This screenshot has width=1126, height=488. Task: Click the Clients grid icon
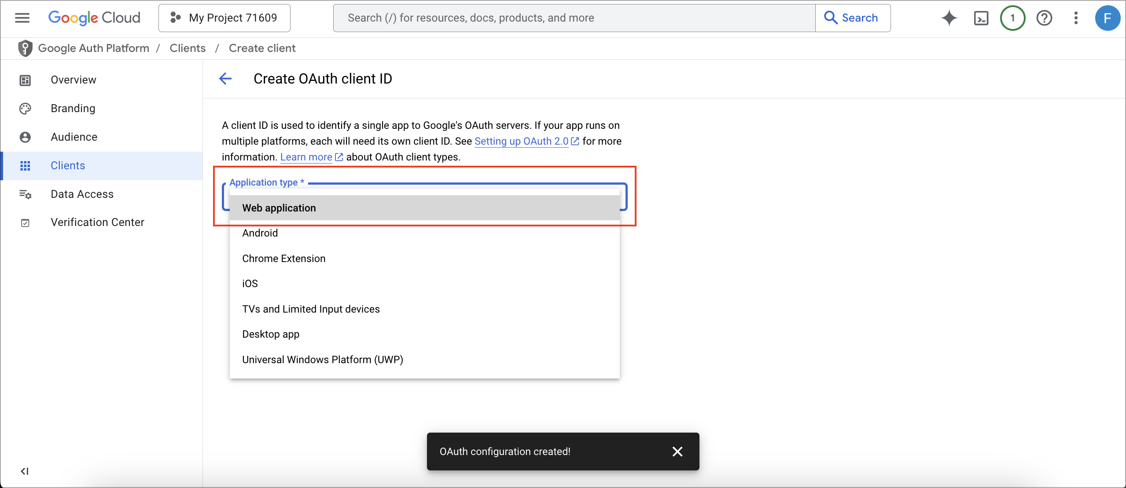[x=25, y=166]
